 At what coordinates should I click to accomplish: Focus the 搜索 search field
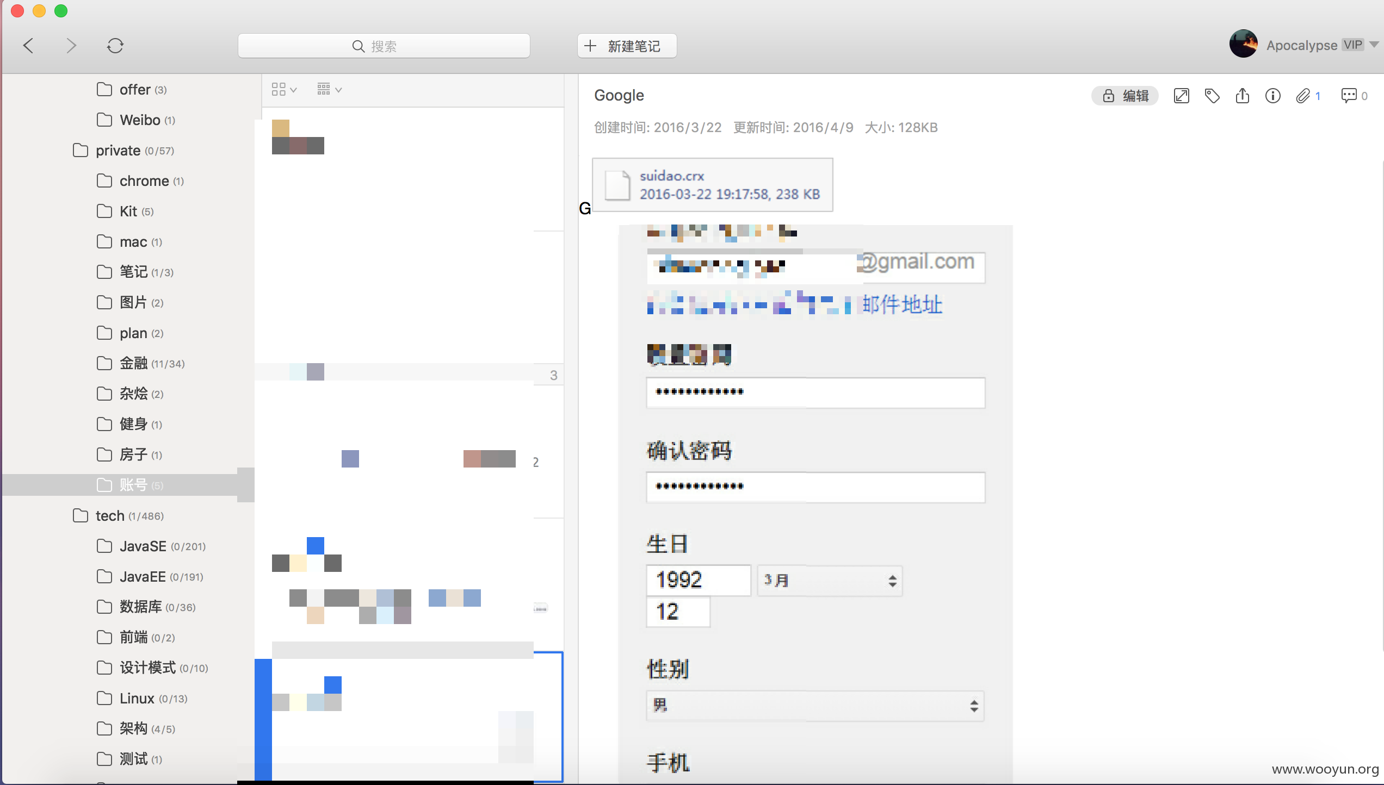[384, 46]
